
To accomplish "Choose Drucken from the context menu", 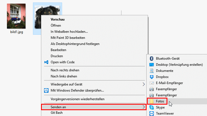I will [x=57, y=56].
